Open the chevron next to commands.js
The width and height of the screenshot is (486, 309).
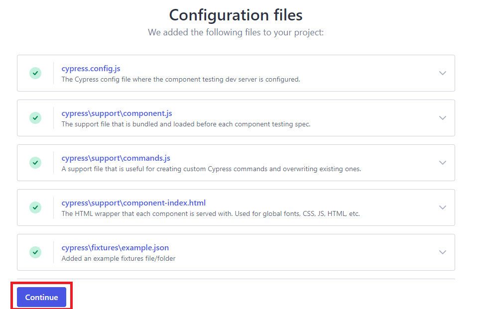click(x=443, y=163)
